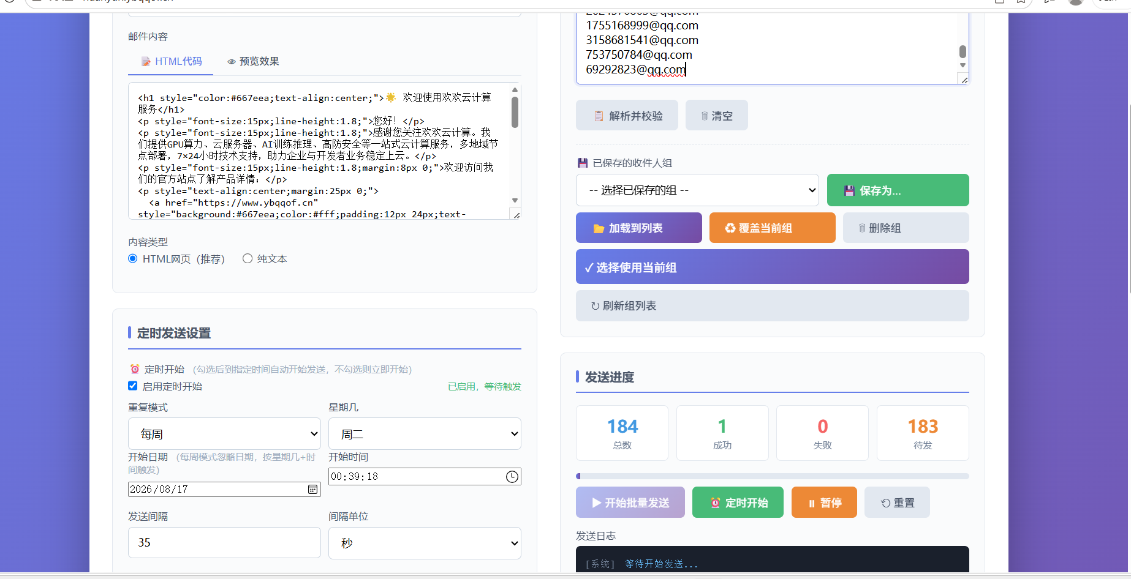
Task: Click the 解析并校验 button
Action: 627,116
